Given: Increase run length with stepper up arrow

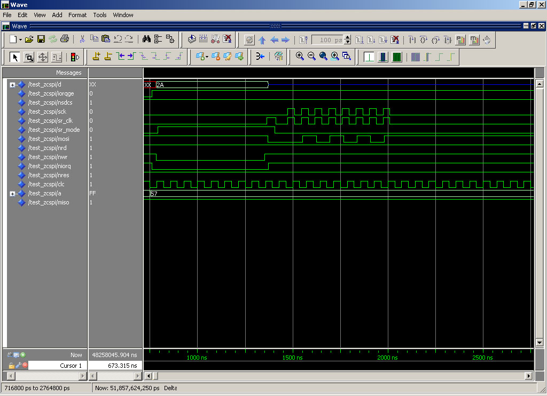Looking at the screenshot, I should point(348,37).
